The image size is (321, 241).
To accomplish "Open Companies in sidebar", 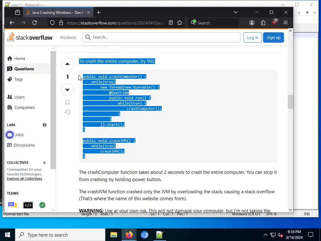I will [24, 108].
